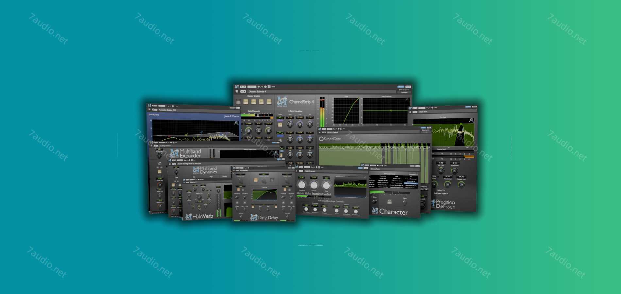The image size is (621, 294).
Task: Open the 'Drums Submix 4' preset selector
Action: pos(322,91)
